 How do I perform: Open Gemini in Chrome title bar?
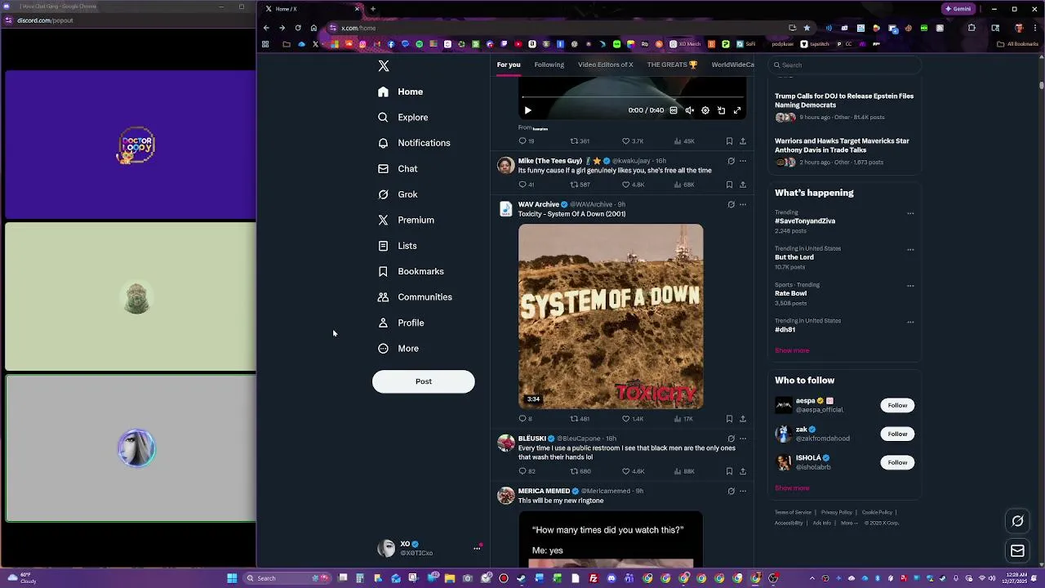tap(958, 9)
